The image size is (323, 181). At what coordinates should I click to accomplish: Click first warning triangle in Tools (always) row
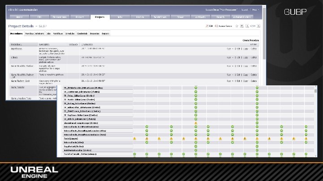pos(135,139)
